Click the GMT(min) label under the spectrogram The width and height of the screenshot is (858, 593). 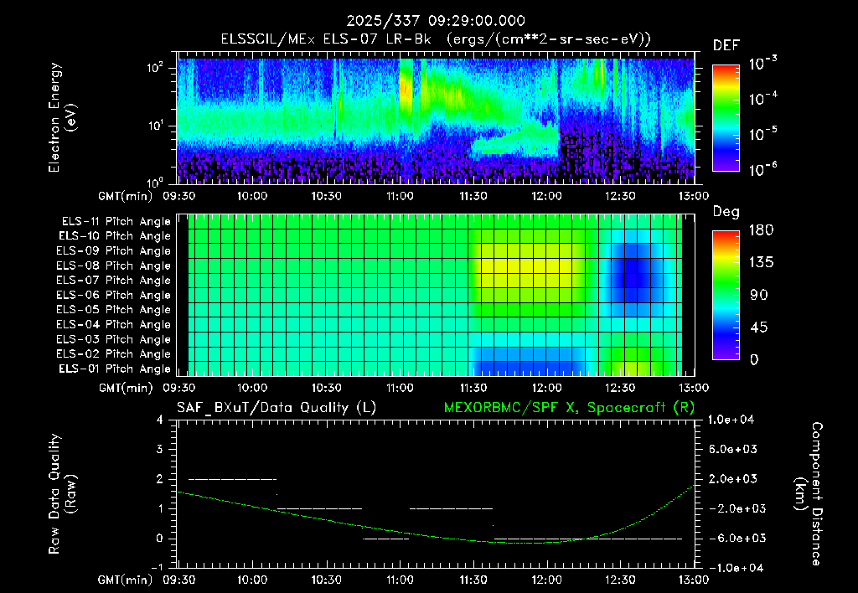coord(126,196)
